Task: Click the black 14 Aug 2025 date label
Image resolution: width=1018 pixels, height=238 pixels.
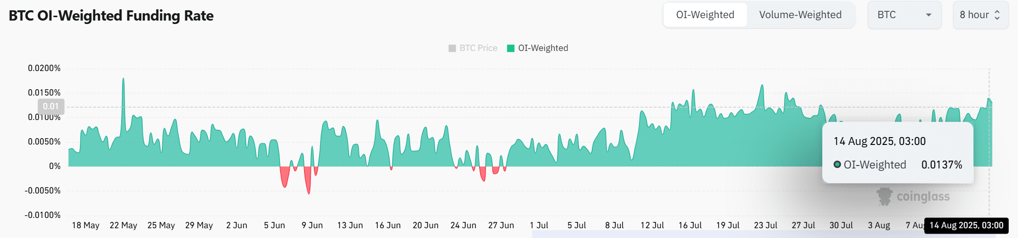Action: (966, 225)
